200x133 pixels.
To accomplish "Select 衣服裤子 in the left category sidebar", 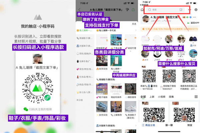I will coord(84,46).
